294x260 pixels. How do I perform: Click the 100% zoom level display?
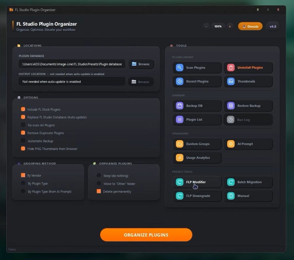pos(218,26)
